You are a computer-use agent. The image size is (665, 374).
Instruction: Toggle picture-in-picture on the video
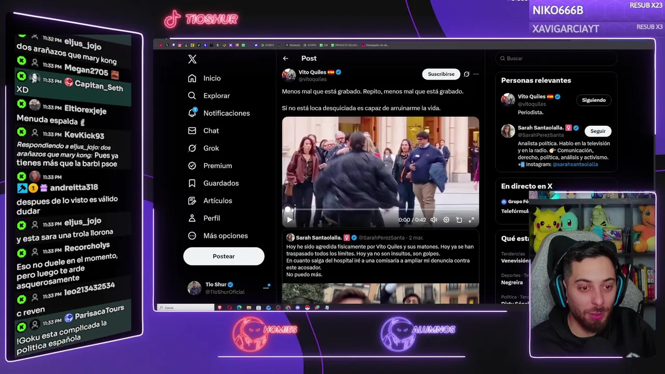coord(459,220)
